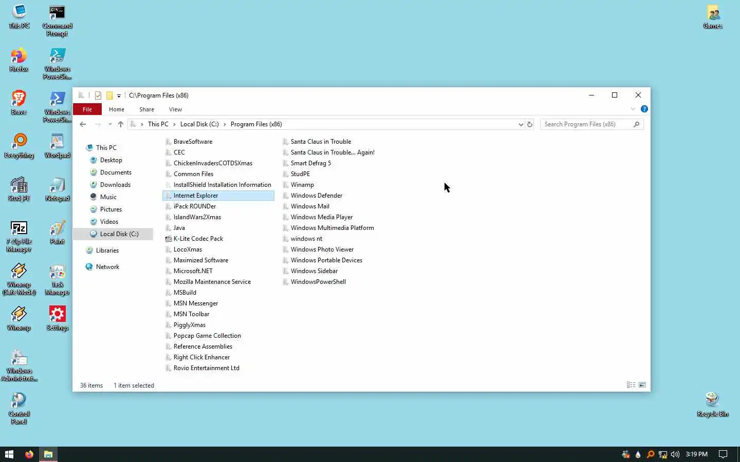This screenshot has height=462, width=740.
Task: Select the Rovio Entertainment Ltd folder
Action: coord(207,368)
